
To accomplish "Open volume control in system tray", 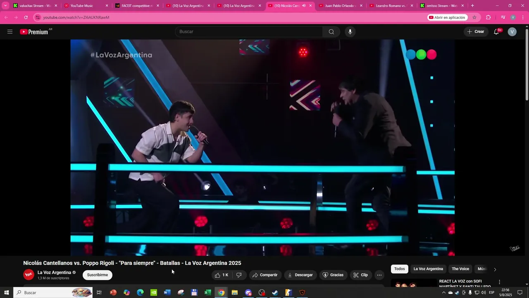I will tap(484, 293).
